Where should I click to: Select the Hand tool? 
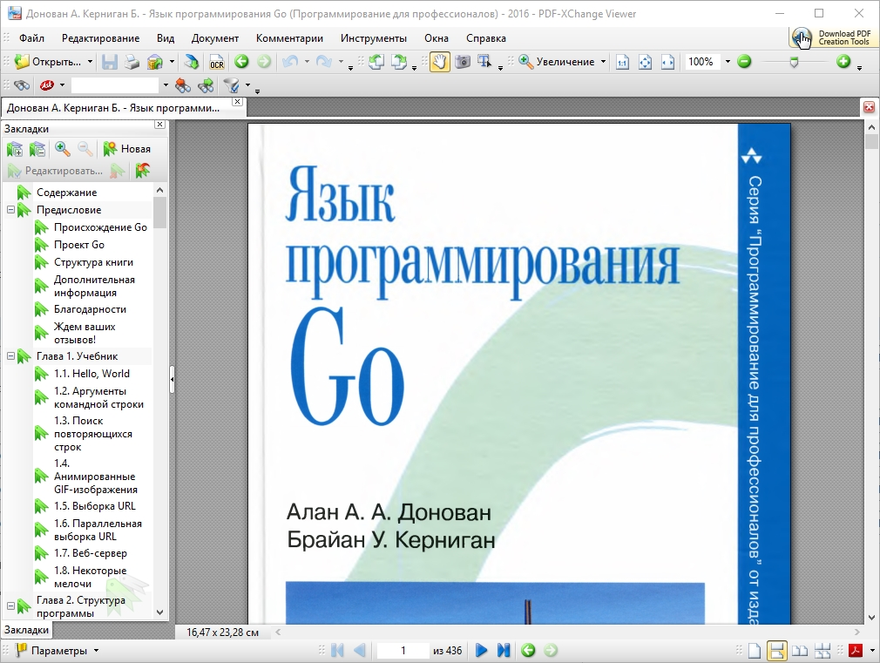[x=440, y=62]
